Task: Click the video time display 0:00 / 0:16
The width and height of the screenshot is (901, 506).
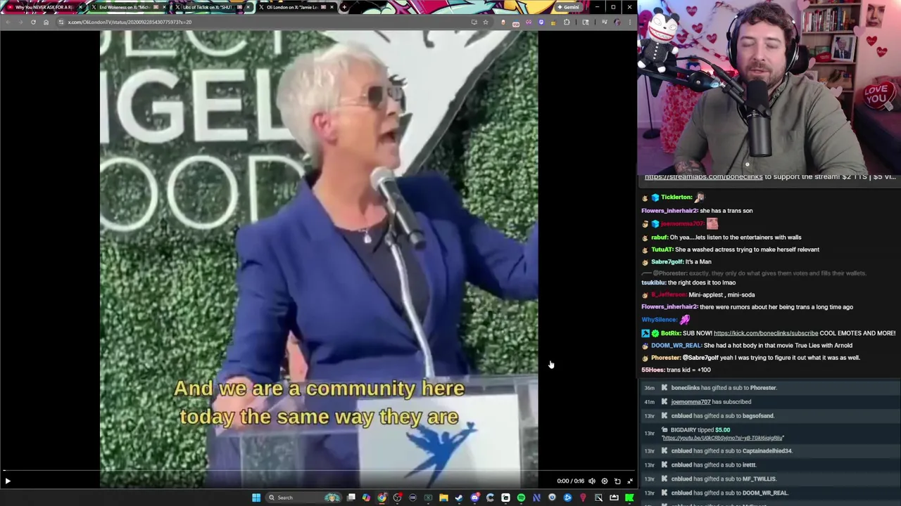Action: pyautogui.click(x=570, y=481)
